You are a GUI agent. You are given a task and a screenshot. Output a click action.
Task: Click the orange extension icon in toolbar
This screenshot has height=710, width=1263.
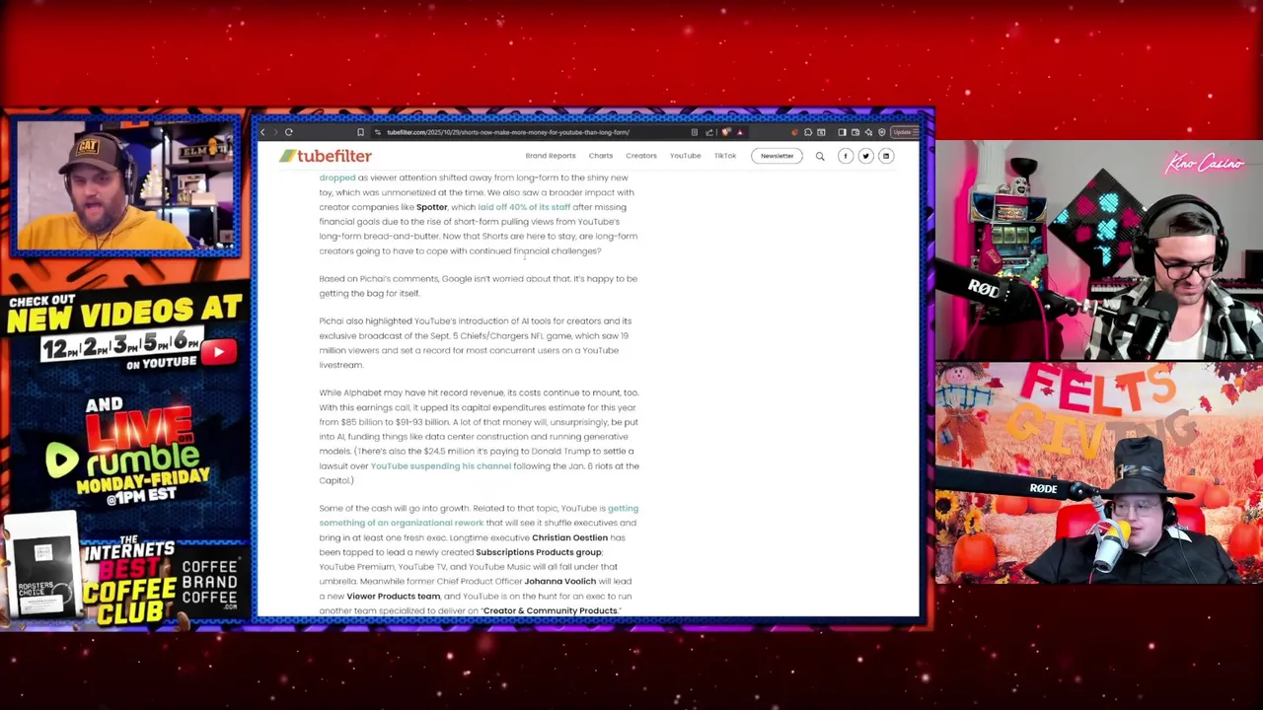point(794,132)
